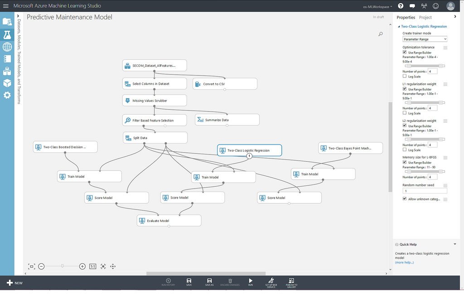Collapse the Two-Class Logistic Regression properties section
464x300 pixels.
click(399, 27)
